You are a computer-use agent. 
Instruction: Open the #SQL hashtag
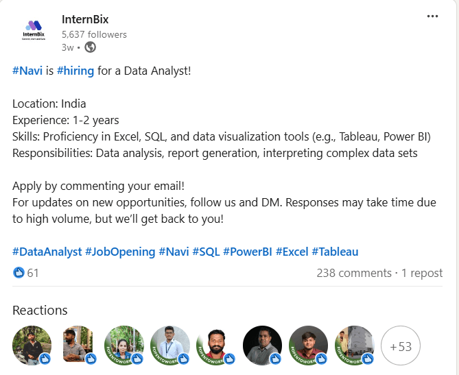[206, 252]
